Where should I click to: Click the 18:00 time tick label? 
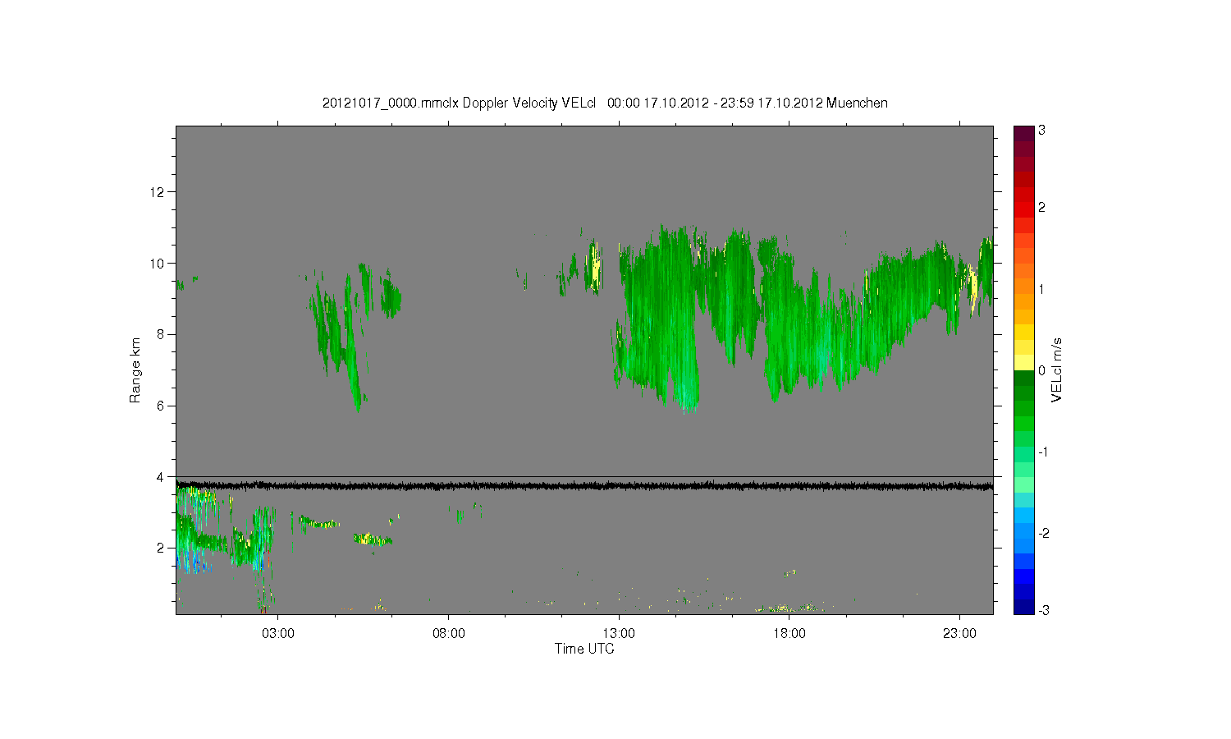pyautogui.click(x=789, y=634)
